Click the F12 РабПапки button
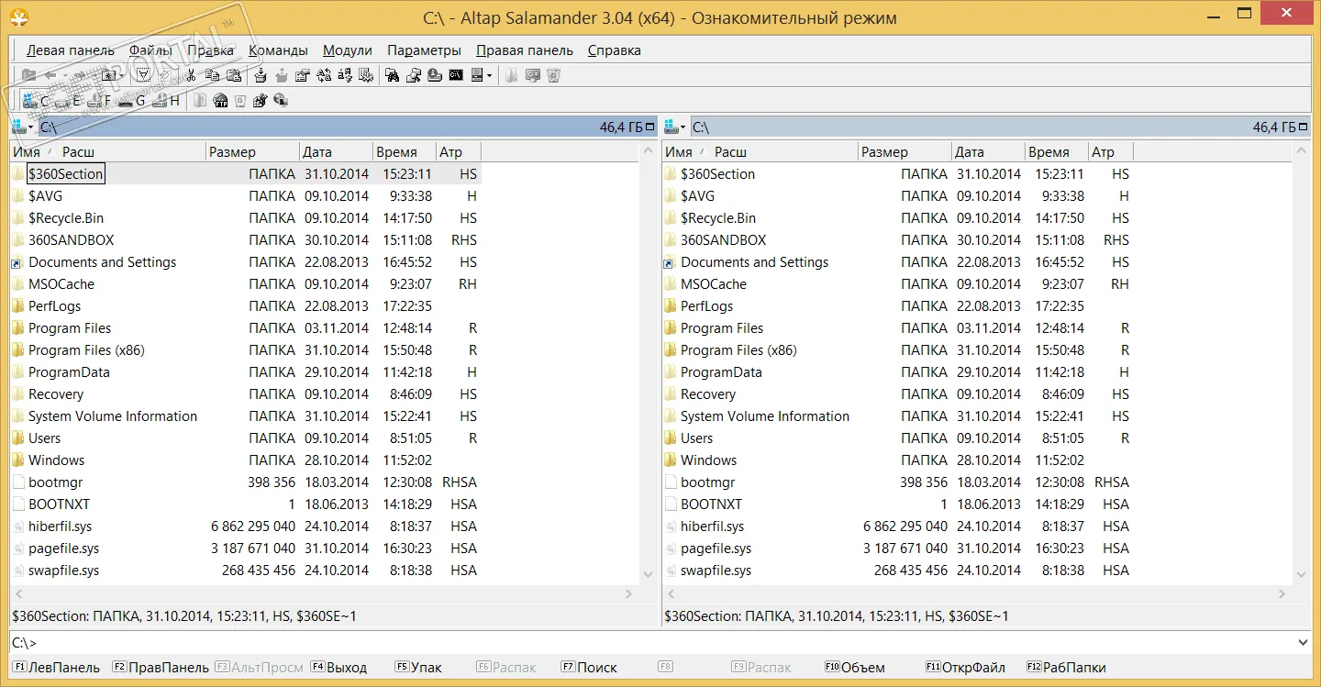Image resolution: width=1321 pixels, height=687 pixels. tap(1066, 668)
